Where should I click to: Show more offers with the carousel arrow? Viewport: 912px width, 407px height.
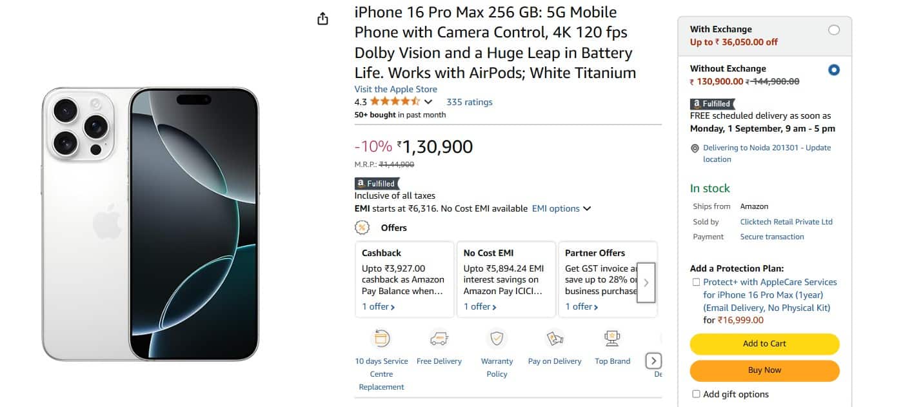pos(646,283)
